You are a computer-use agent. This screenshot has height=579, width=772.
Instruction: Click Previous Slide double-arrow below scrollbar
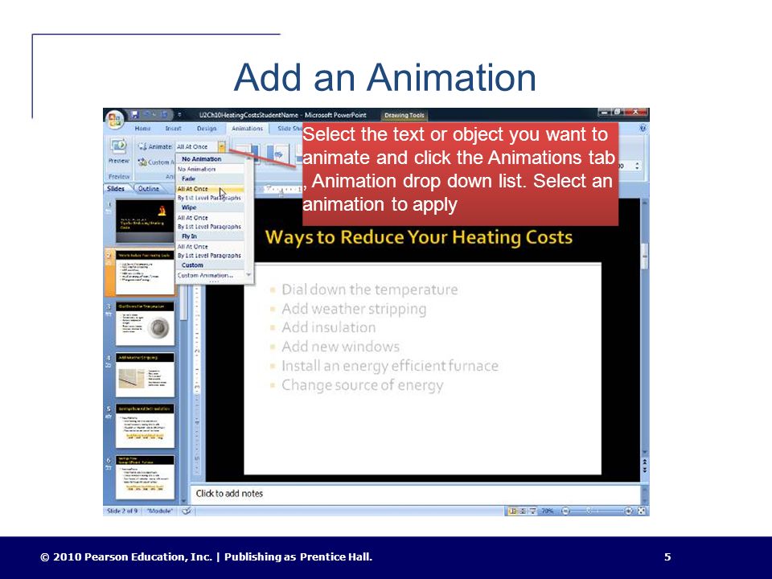644,462
